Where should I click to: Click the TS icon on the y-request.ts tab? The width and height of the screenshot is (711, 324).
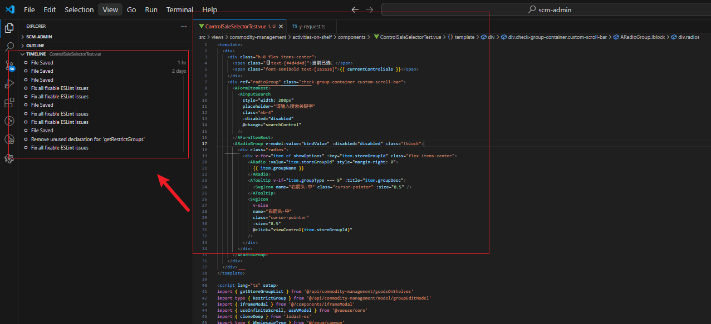coord(295,26)
